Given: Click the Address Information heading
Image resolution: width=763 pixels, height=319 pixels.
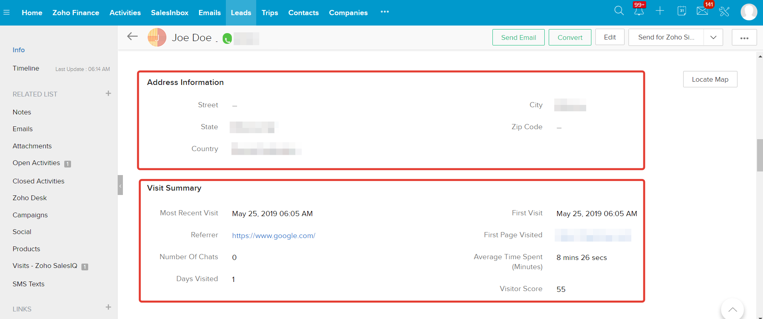Looking at the screenshot, I should (x=185, y=82).
